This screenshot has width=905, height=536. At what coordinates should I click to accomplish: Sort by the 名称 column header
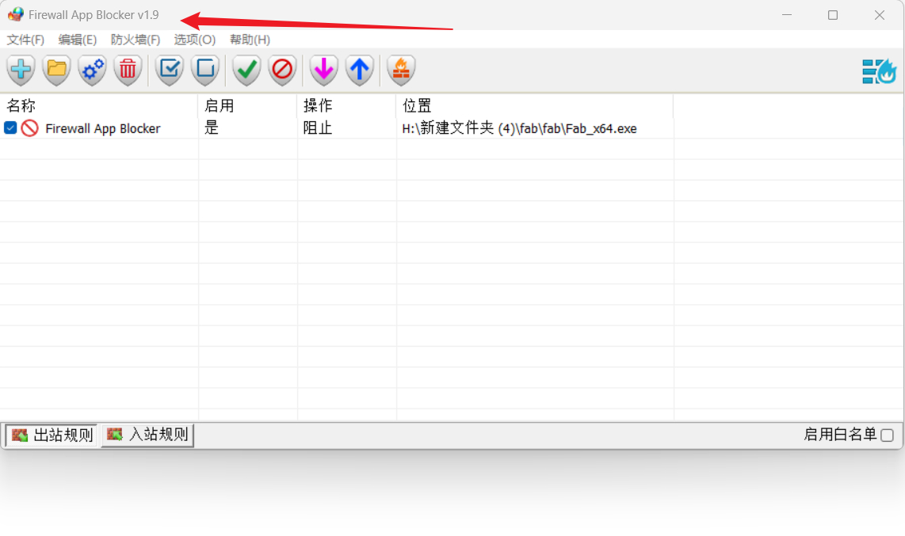click(x=99, y=105)
